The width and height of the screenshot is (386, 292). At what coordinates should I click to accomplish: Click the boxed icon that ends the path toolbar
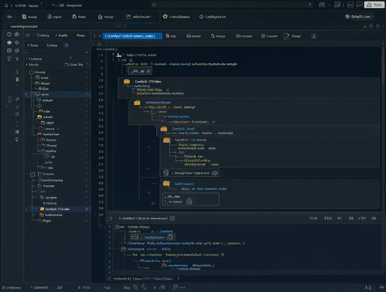pyautogui.click(x=314, y=36)
